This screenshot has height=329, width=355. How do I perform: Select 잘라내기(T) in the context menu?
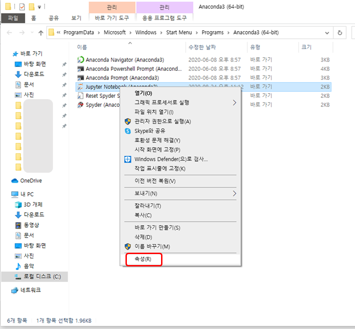[x=180, y=206]
